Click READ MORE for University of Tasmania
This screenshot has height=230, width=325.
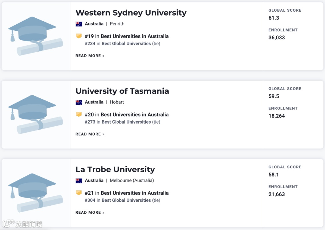(x=90, y=134)
